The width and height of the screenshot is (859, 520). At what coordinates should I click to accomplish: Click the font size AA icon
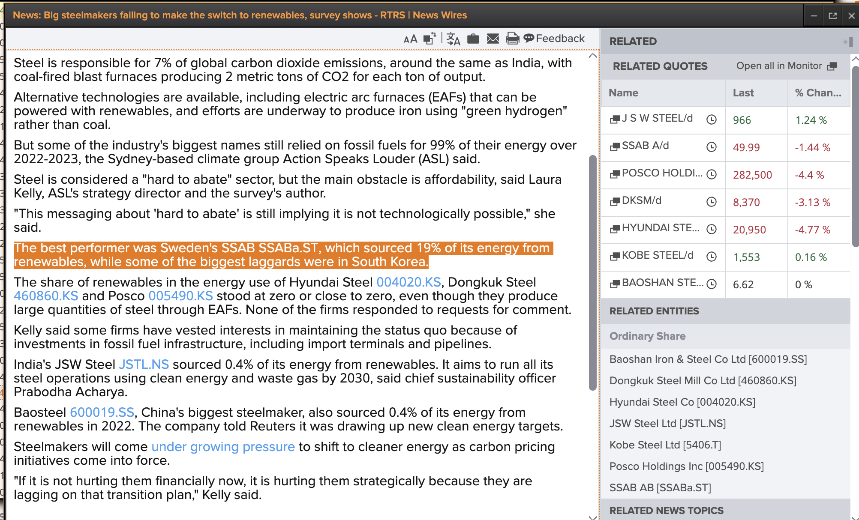[410, 39]
